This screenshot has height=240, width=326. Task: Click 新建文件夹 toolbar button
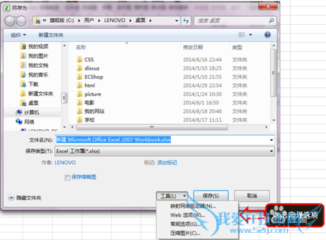(51, 35)
